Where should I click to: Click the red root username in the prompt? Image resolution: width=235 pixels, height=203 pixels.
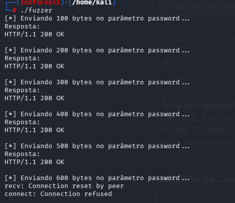28,2
